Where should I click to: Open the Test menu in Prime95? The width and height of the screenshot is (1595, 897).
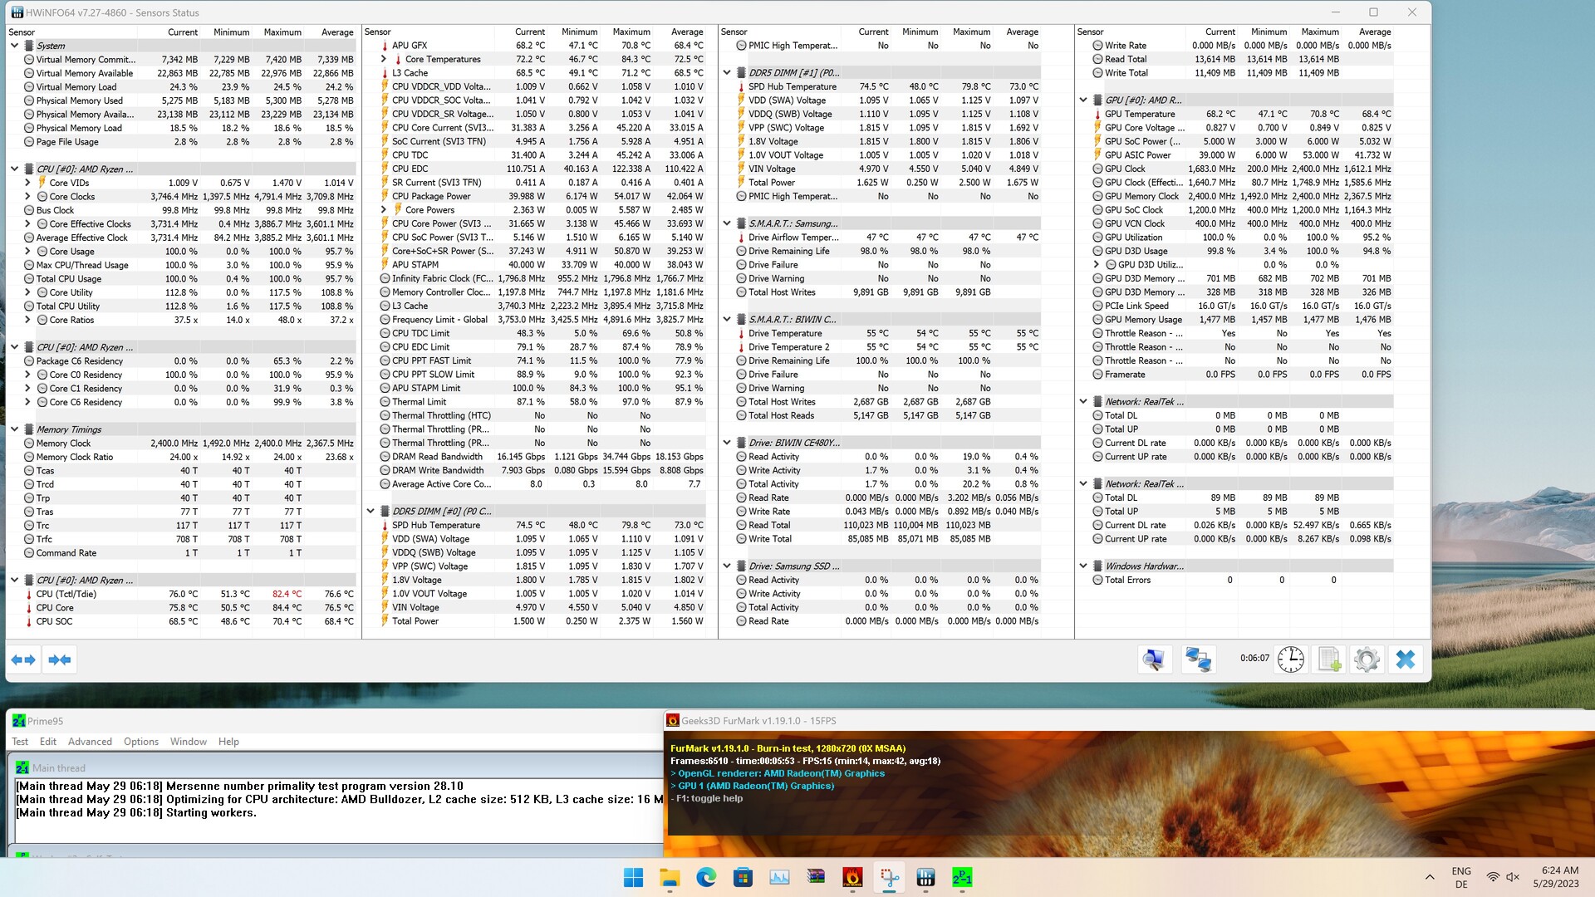coord(20,742)
